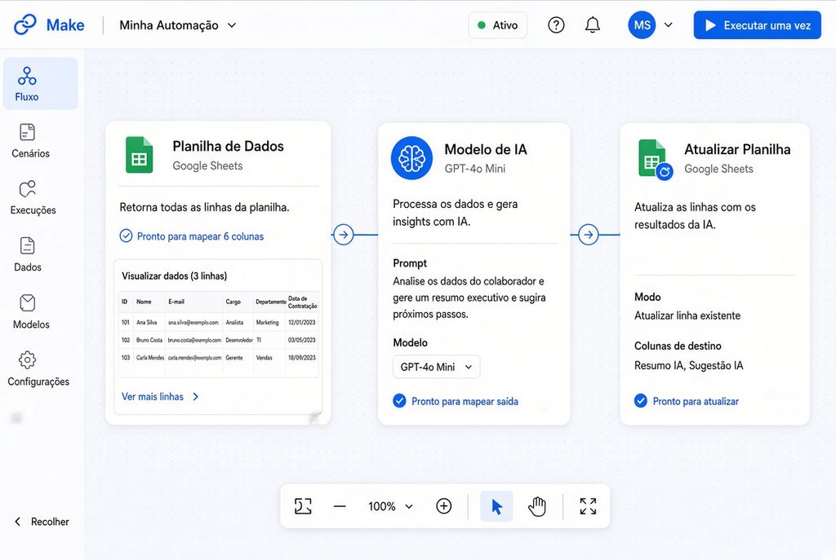
Task: Click the 18/09/2023 date cell
Action: coord(302,358)
